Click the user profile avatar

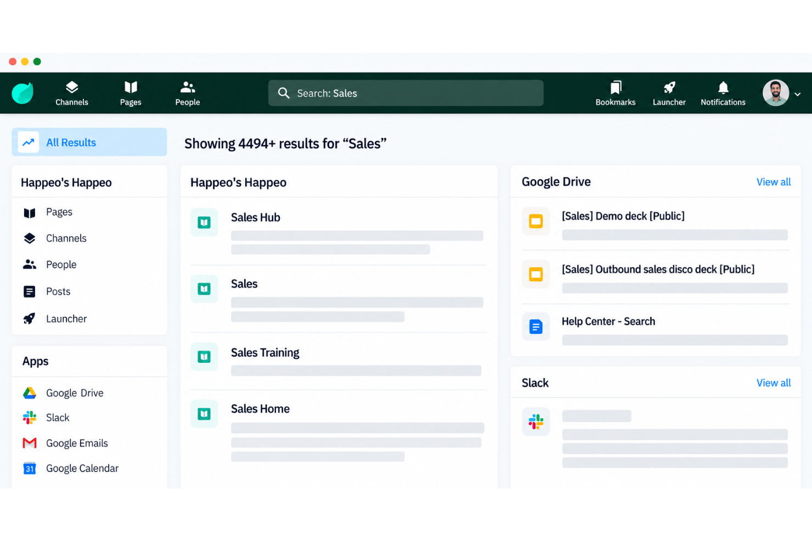(776, 93)
